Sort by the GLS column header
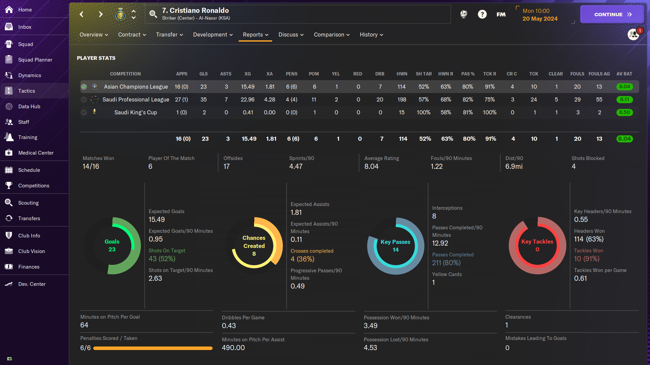 [x=204, y=74]
